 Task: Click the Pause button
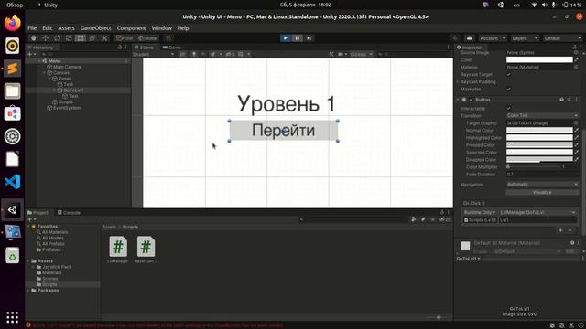click(297, 38)
